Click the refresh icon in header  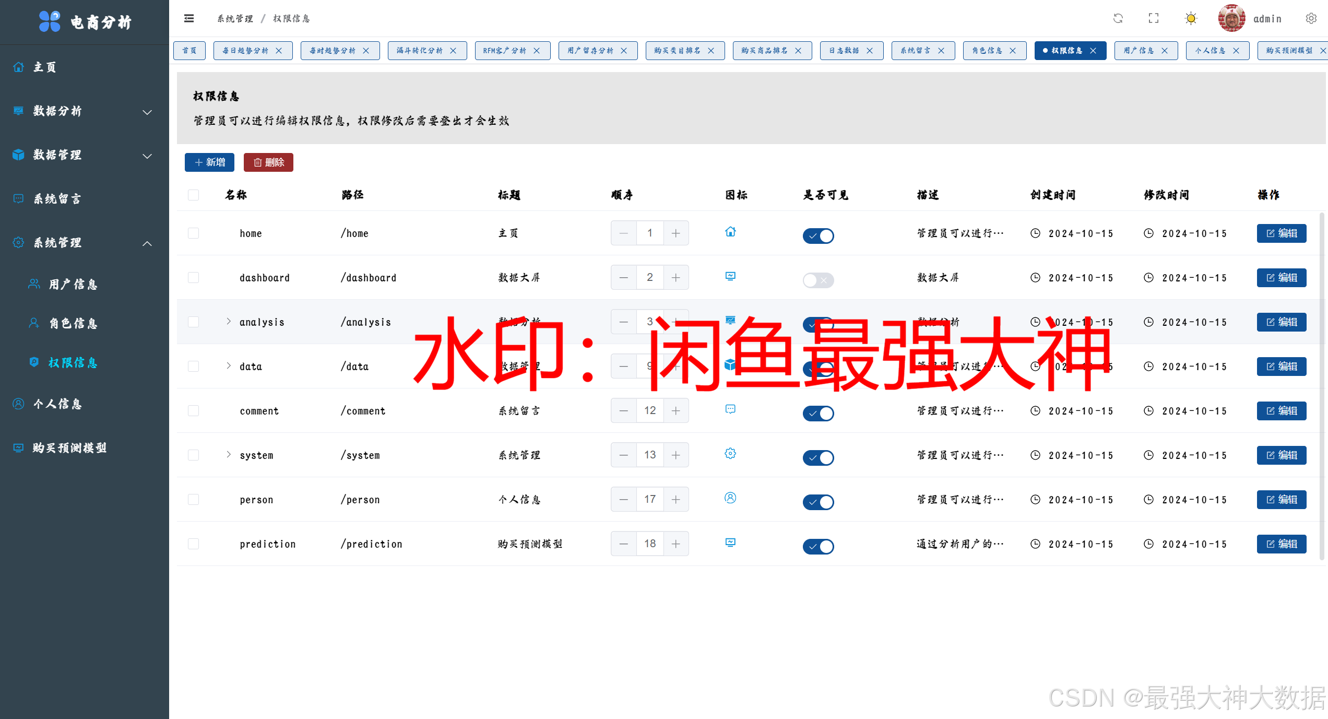click(x=1118, y=19)
